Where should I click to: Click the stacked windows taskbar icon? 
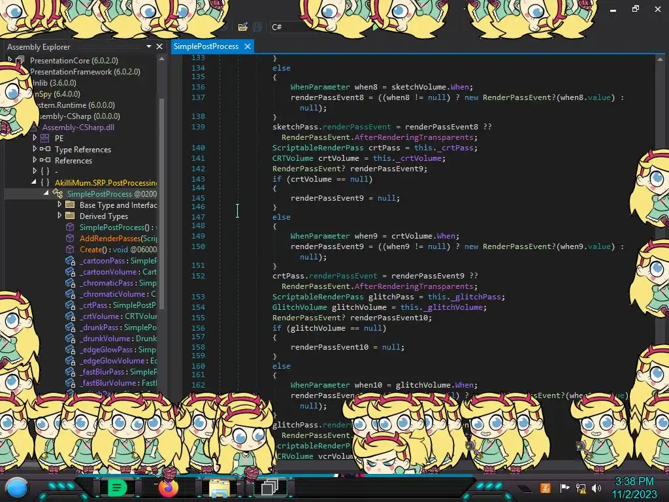click(x=270, y=488)
